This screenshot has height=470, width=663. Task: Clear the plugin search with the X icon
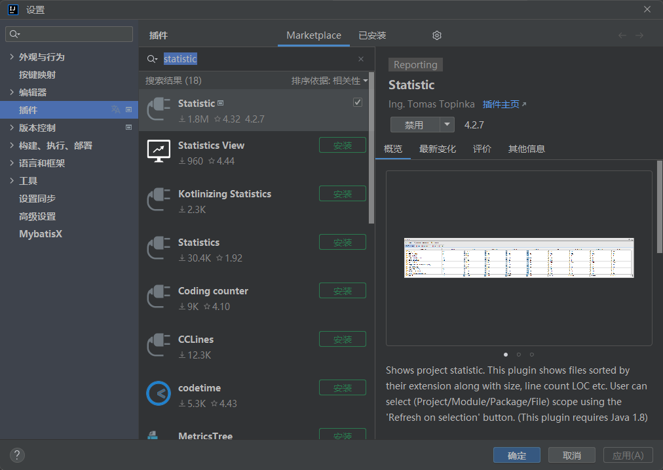tap(361, 59)
